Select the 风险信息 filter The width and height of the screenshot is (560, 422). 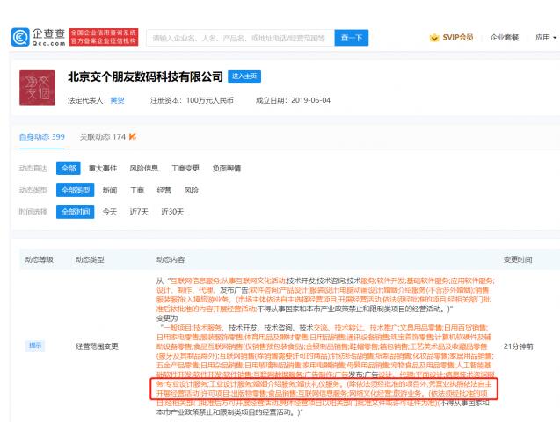[143, 168]
